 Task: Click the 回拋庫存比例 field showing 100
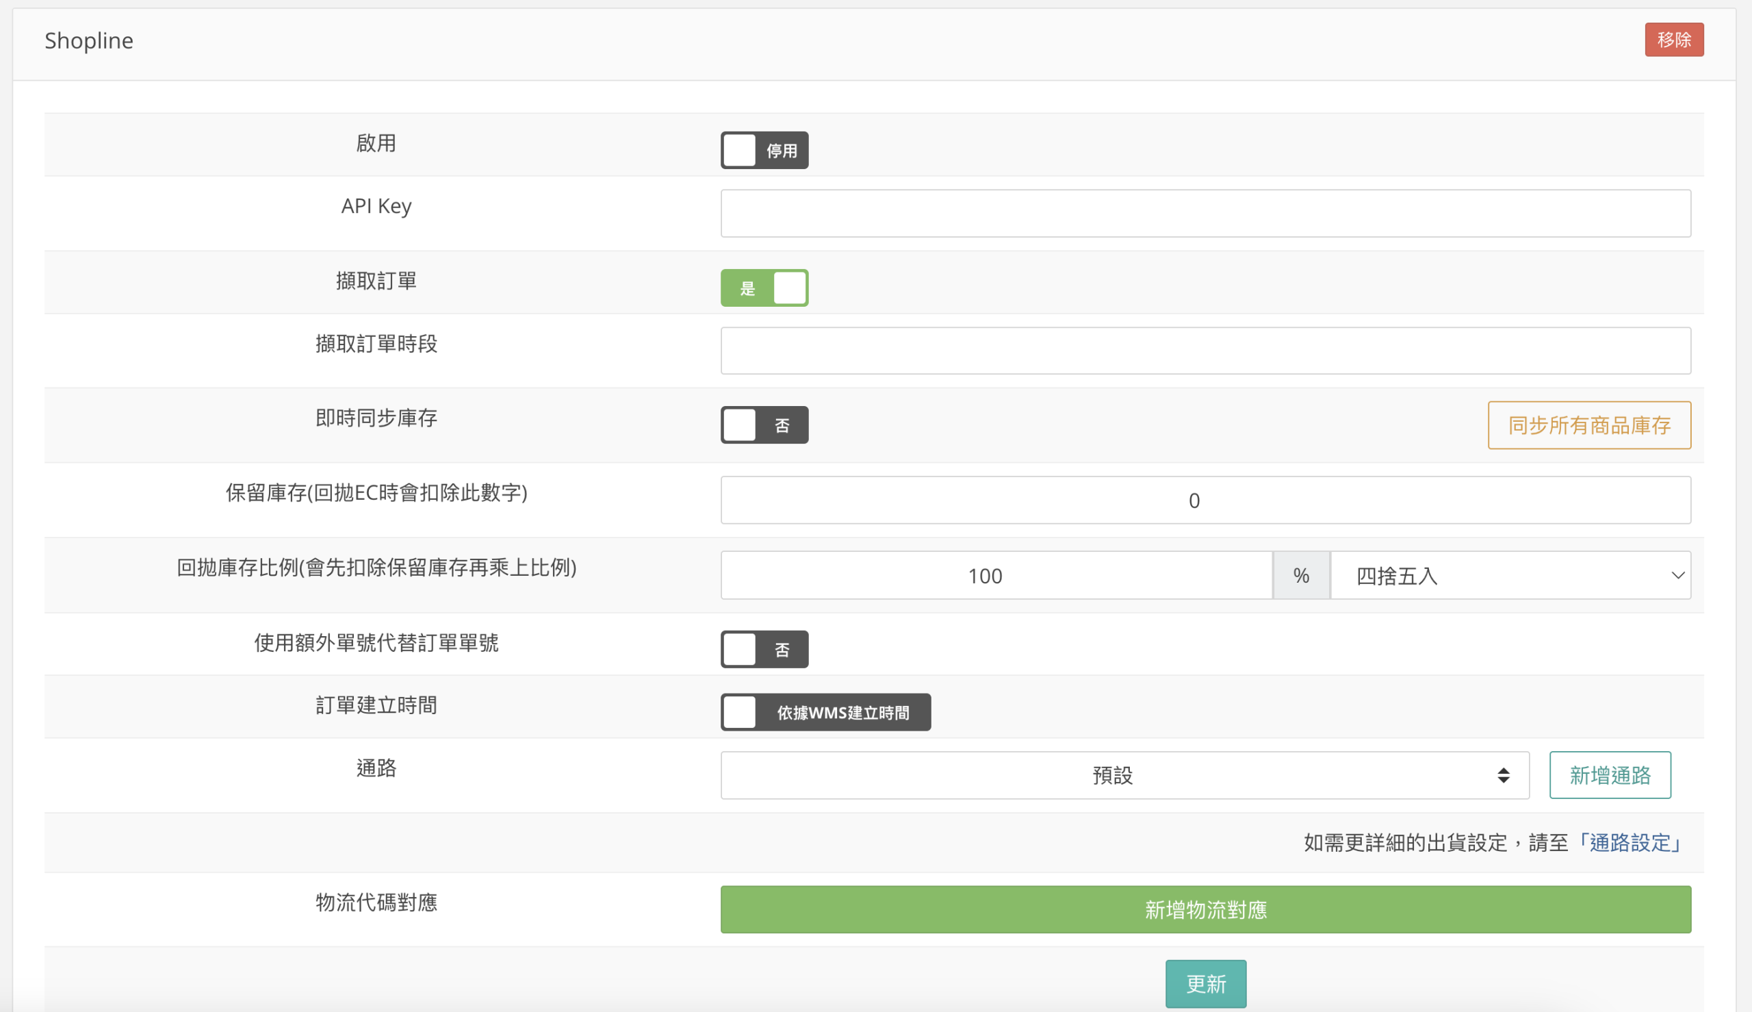[x=996, y=576]
